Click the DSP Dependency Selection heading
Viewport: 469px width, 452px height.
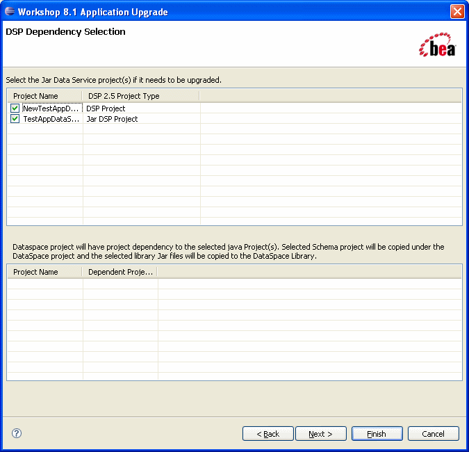point(65,32)
